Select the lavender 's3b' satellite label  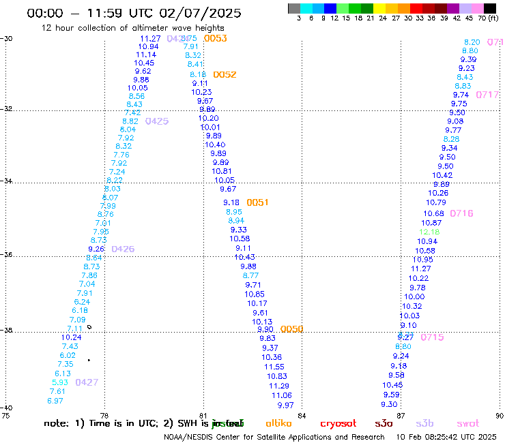pos(424,423)
